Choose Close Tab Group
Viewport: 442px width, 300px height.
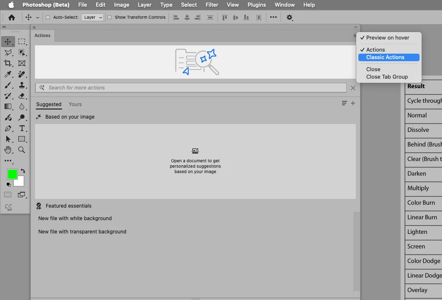pyautogui.click(x=389, y=77)
